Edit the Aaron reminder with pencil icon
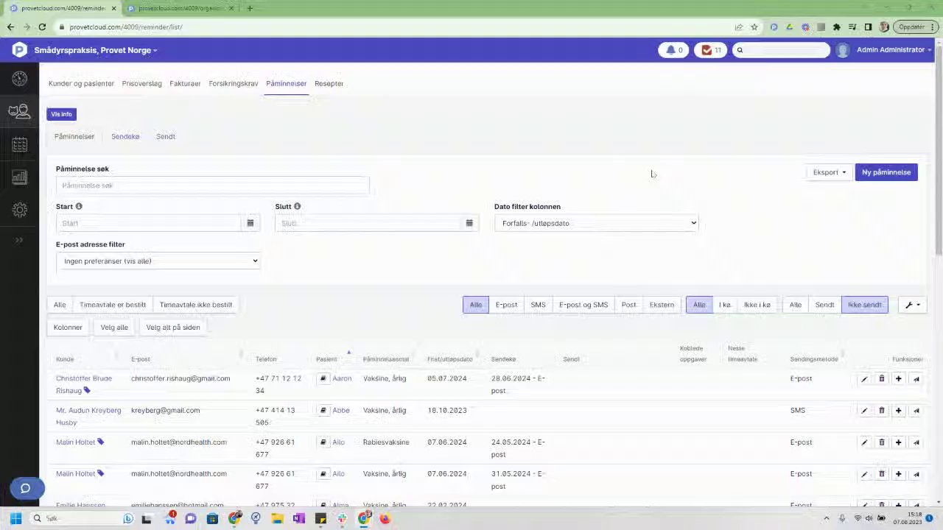The width and height of the screenshot is (943, 530). click(864, 379)
